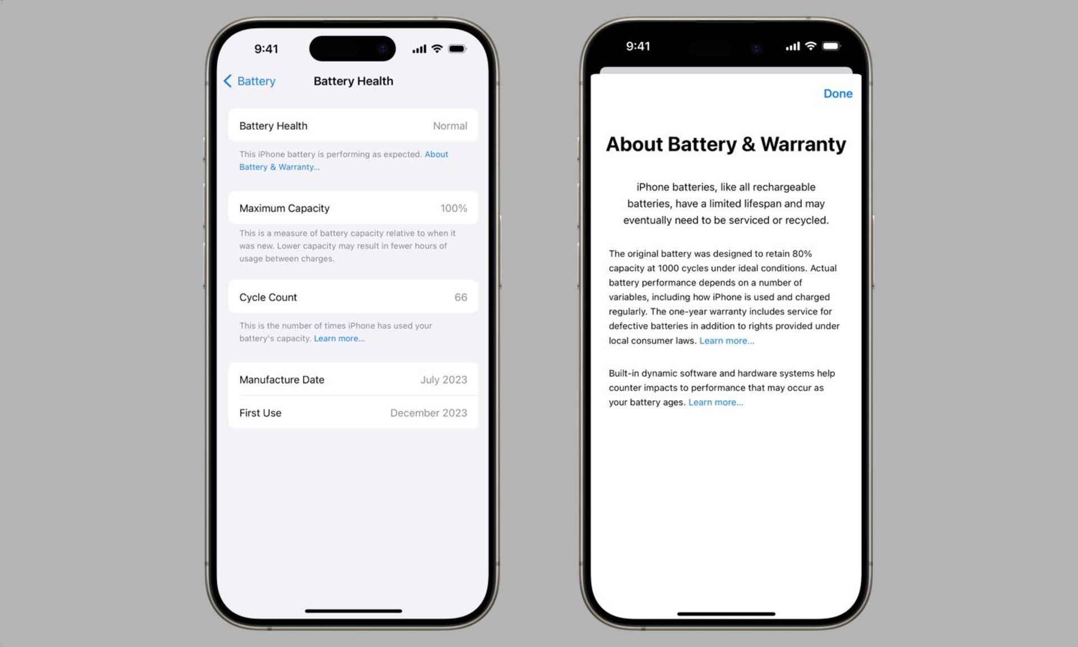Tap Learn more about battery aging software
1078x647 pixels.
click(x=715, y=402)
